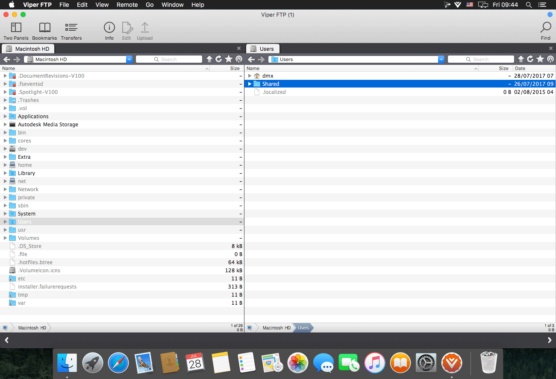The width and height of the screenshot is (556, 379).
Task: Open left panel path dropdown
Action: point(129,59)
